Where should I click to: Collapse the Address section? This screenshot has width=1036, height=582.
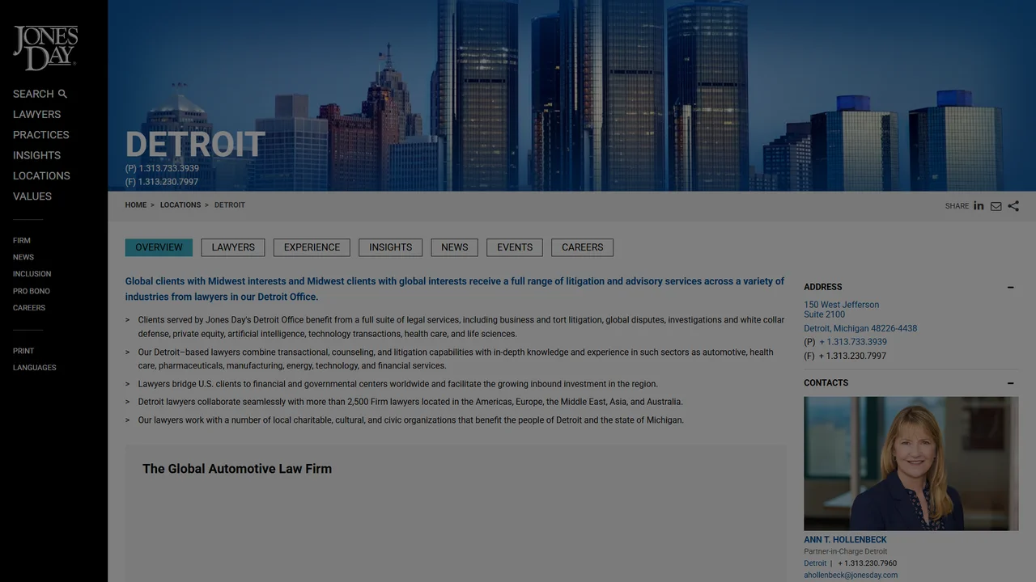tap(1010, 287)
